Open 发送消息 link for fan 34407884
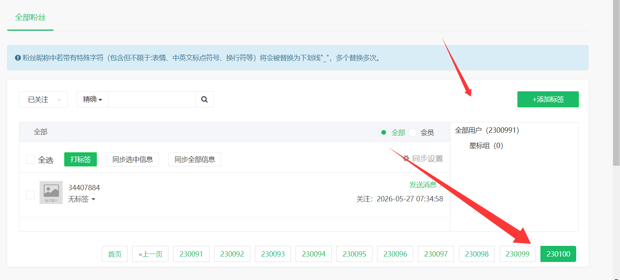This screenshot has width=620, height=280. 423,185
